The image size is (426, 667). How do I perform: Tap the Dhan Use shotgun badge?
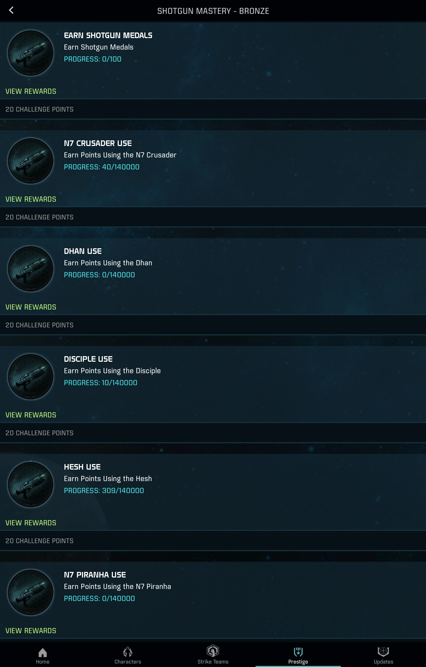pos(31,269)
